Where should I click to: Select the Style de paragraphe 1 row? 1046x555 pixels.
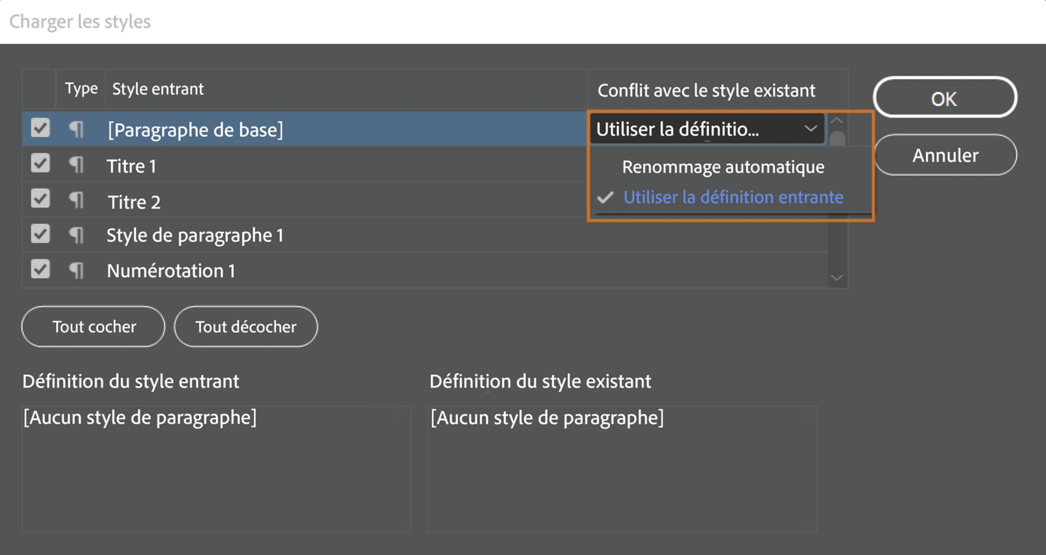[327, 235]
